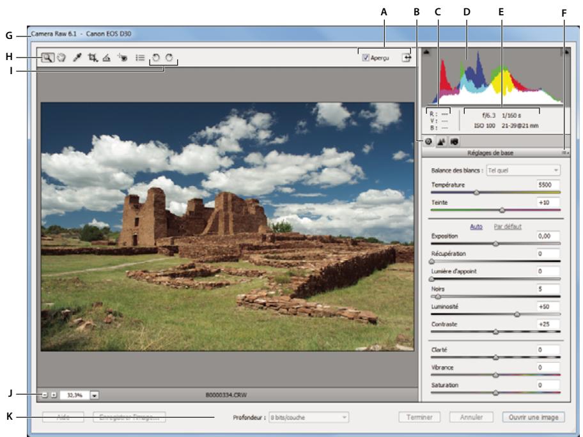Click the Teinte slider handle

click(x=502, y=210)
